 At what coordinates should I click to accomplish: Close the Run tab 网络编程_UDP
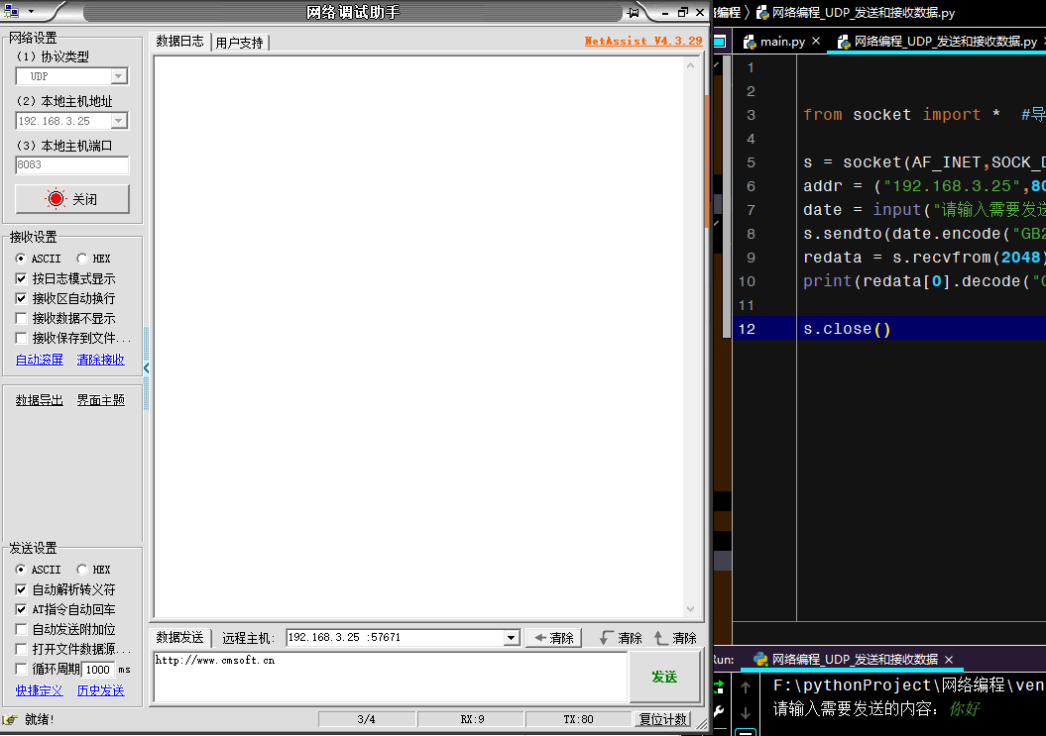point(949,660)
